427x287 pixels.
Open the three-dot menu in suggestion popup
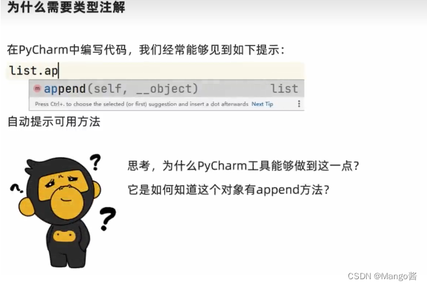[299, 104]
